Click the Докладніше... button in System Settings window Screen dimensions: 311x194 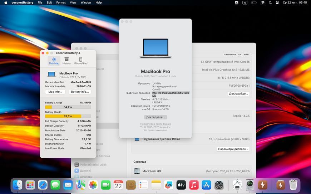(238, 94)
